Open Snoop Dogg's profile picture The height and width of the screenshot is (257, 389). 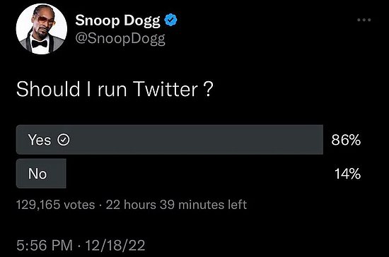(42, 29)
